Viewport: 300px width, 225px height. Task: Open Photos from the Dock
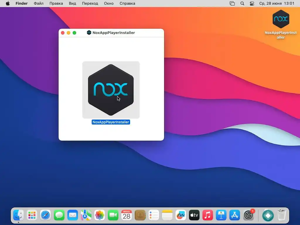[x=100, y=215]
